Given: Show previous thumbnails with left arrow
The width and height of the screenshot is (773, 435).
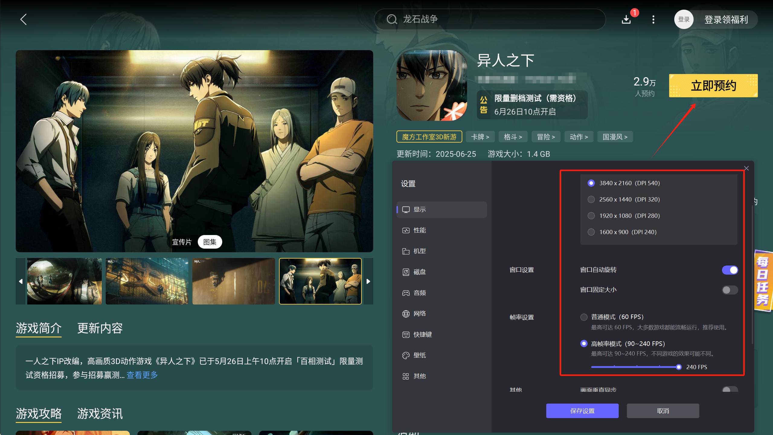Looking at the screenshot, I should click(x=21, y=281).
